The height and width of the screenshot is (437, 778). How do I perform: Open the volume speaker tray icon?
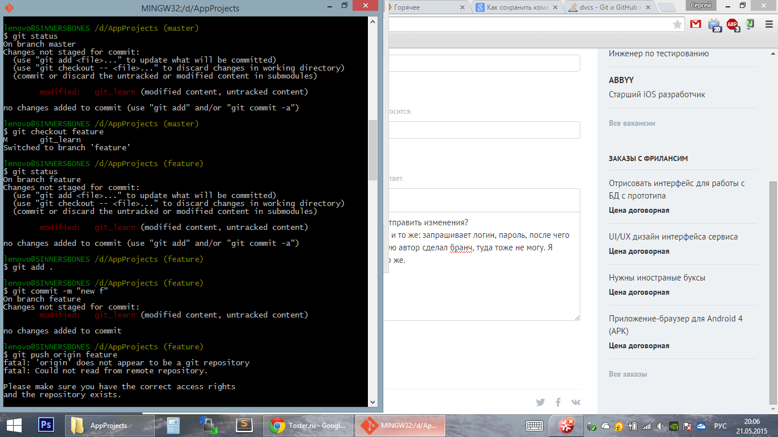point(660,426)
